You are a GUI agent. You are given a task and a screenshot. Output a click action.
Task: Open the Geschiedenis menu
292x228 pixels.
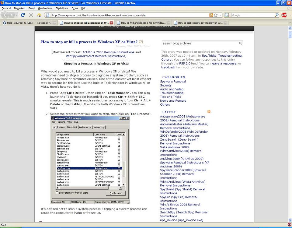(45, 8)
